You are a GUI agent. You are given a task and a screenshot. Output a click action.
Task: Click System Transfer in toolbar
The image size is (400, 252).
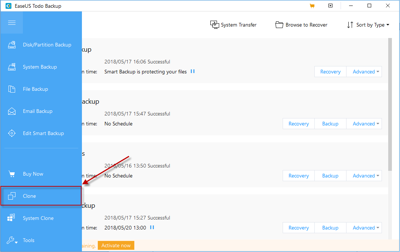click(x=233, y=25)
